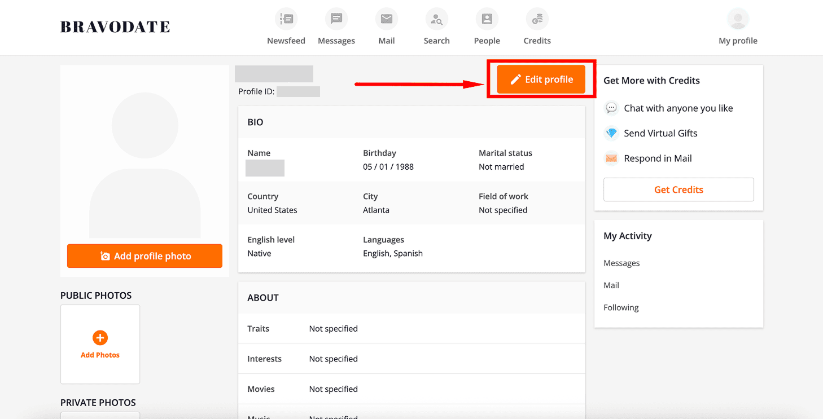
Task: Click the plus icon under Public Photos
Action: pyautogui.click(x=100, y=338)
